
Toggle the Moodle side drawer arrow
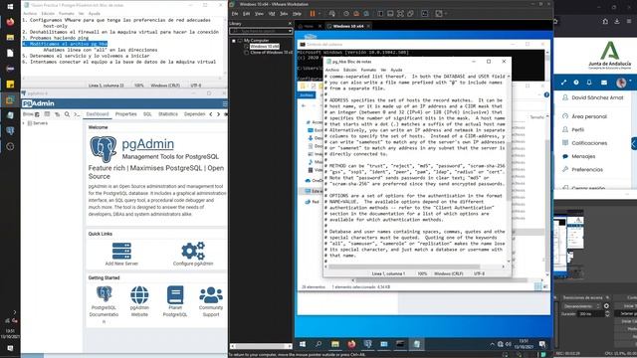[x=634, y=143]
